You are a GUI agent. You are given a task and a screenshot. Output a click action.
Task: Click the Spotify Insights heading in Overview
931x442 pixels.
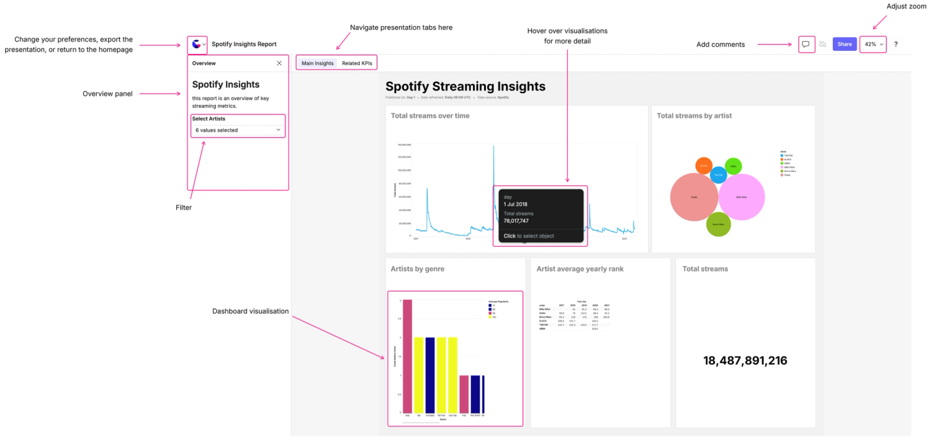coord(226,85)
